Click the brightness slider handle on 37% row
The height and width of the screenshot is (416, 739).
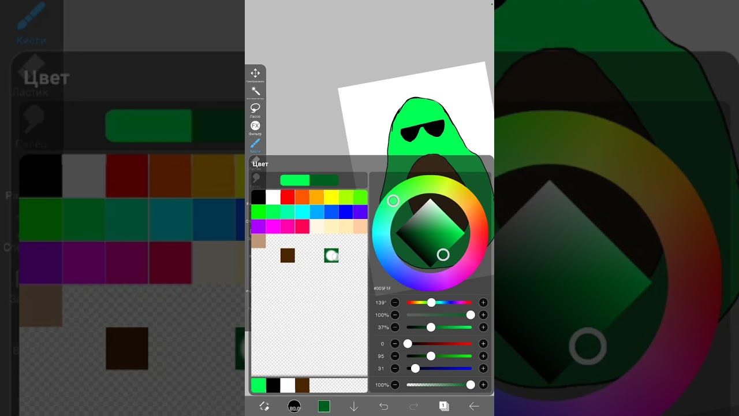(431, 328)
